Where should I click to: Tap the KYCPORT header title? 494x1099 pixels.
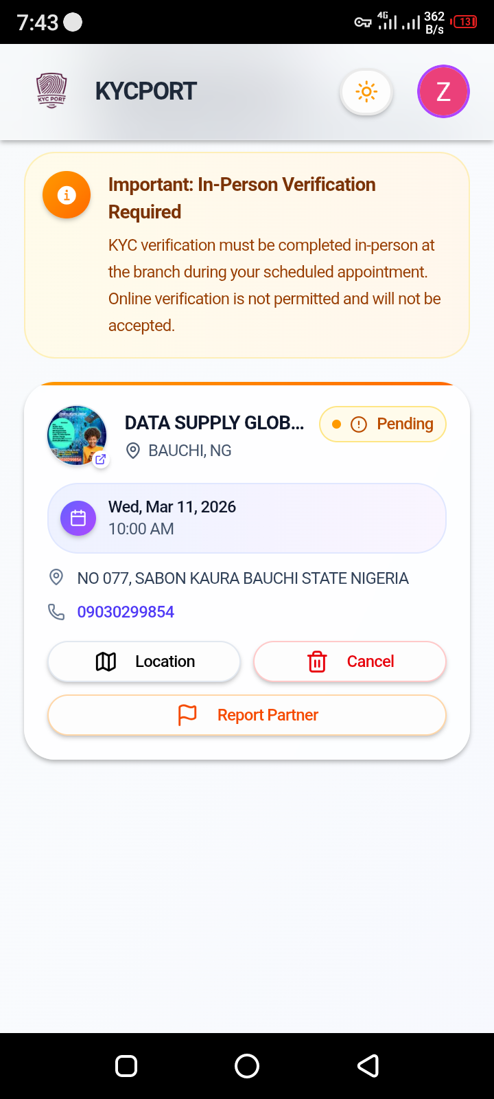pos(146,91)
